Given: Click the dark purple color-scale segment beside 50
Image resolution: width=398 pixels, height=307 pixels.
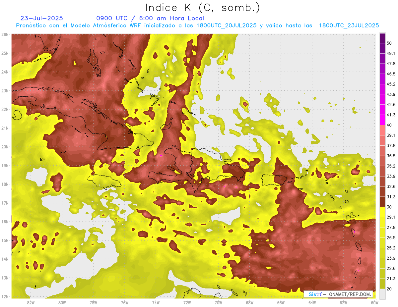Looking at the screenshot, I should tap(382, 38).
